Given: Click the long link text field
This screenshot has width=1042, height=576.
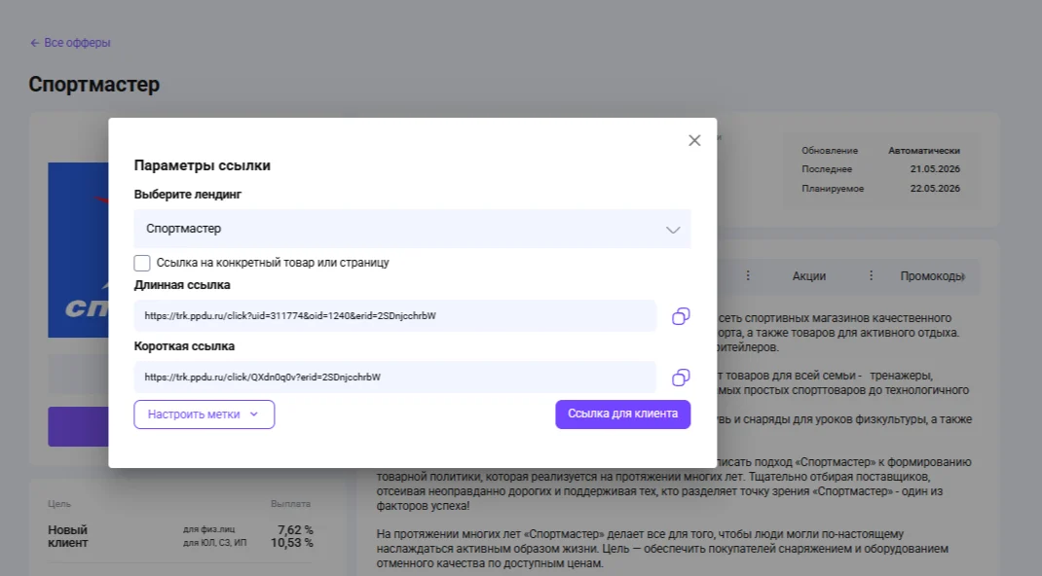Looking at the screenshot, I should (x=394, y=316).
